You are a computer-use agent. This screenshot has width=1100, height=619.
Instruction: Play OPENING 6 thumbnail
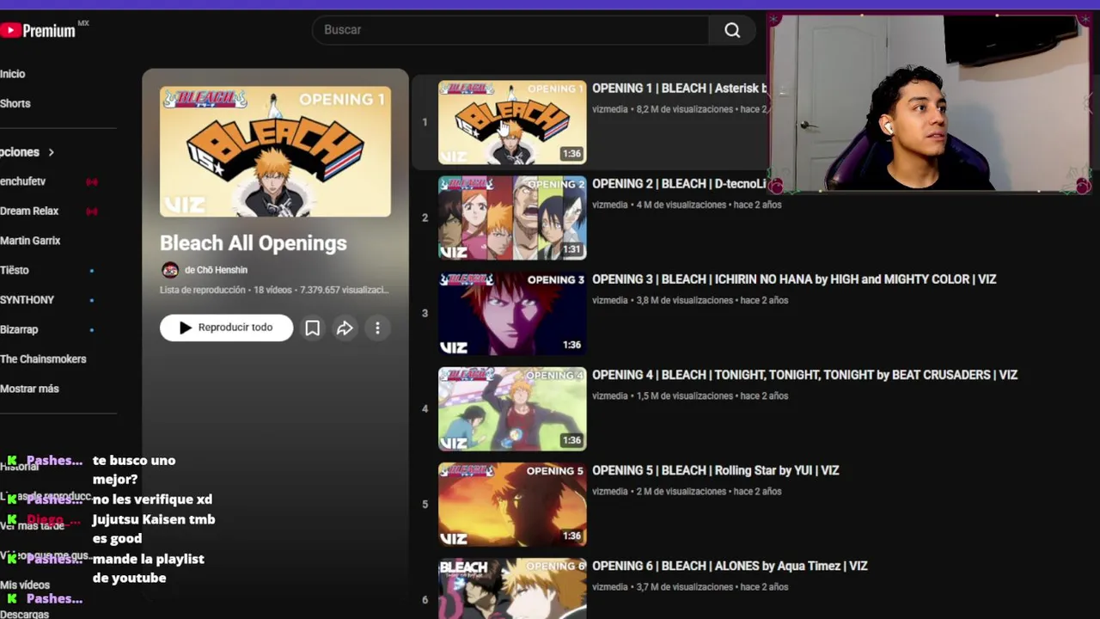tap(512, 589)
